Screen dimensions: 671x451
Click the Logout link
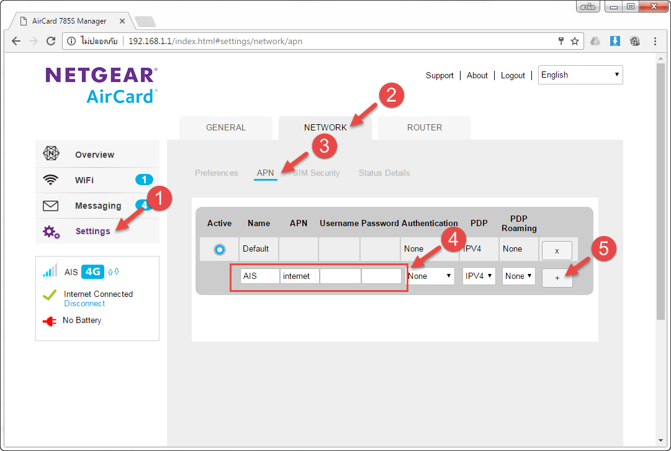513,75
